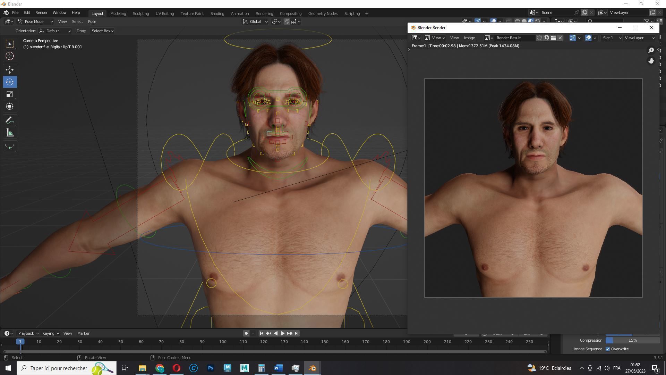Select the Breakdowner pose tool
This screenshot has height=375, width=666.
[x=10, y=147]
